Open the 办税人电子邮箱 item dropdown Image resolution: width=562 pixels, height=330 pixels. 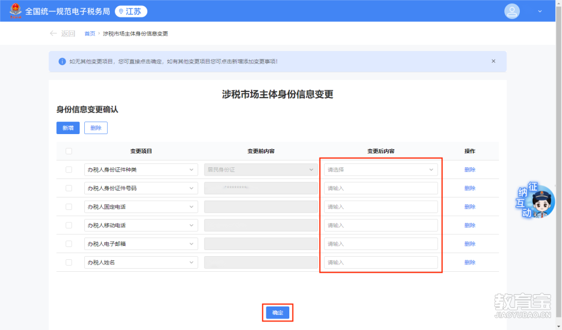141,244
